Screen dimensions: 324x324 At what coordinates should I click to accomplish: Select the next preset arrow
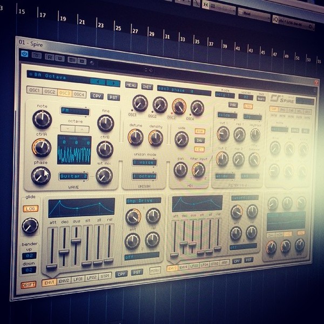(x=113, y=83)
